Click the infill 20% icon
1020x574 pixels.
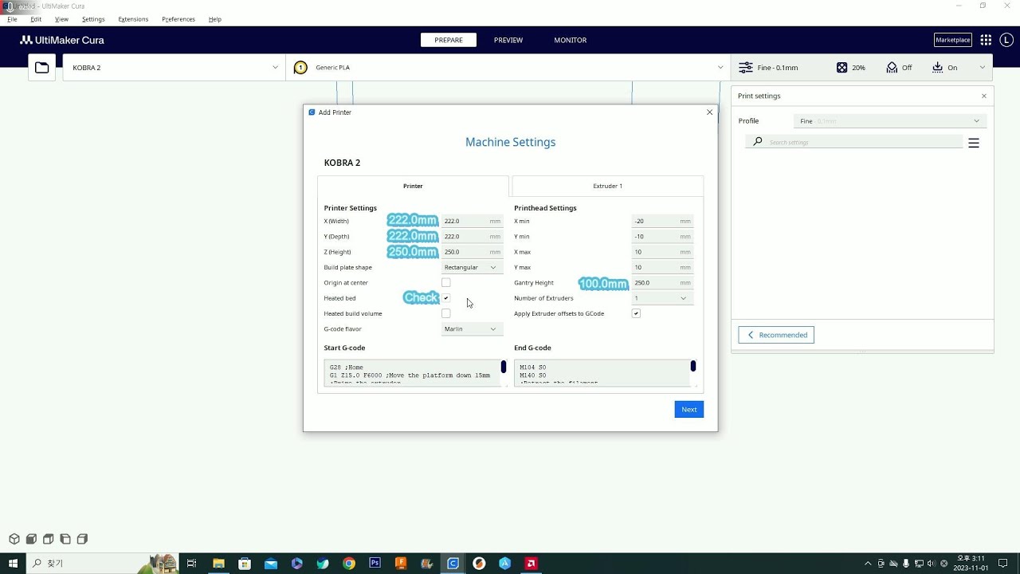(x=841, y=68)
